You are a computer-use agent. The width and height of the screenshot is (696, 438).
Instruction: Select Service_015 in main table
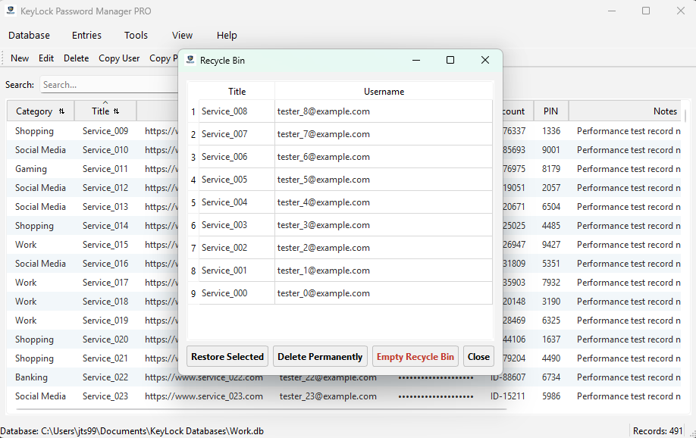coord(105,245)
